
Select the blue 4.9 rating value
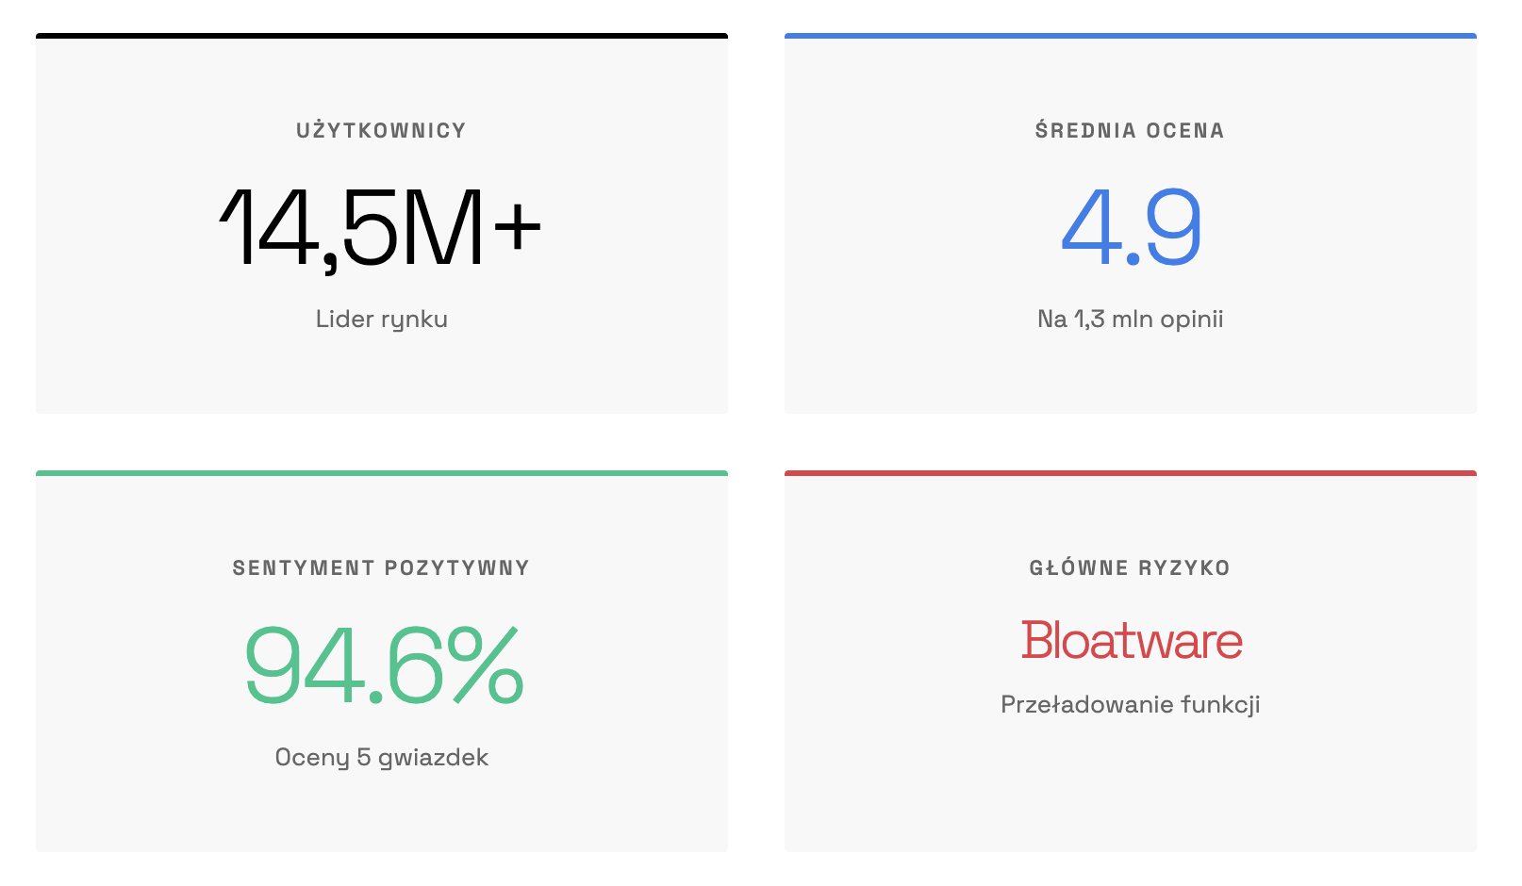click(x=1130, y=229)
